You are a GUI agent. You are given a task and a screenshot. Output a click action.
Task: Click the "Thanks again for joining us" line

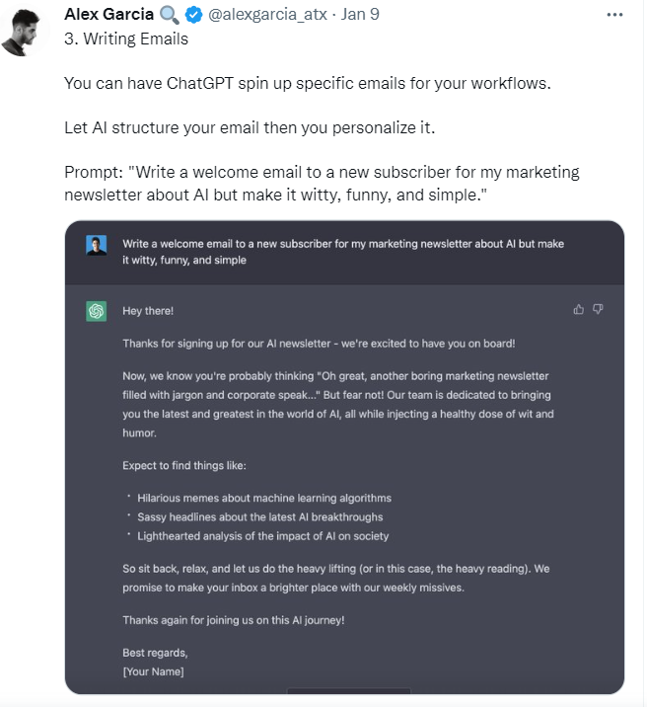tap(234, 620)
